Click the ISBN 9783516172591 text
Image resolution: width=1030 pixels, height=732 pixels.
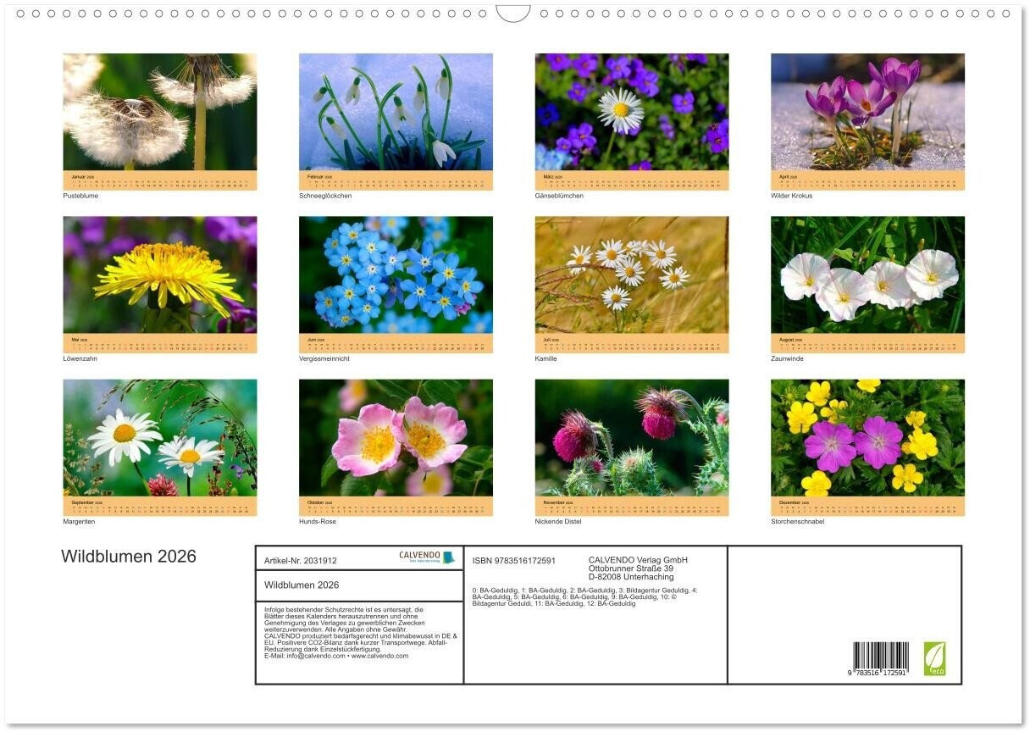click(514, 561)
